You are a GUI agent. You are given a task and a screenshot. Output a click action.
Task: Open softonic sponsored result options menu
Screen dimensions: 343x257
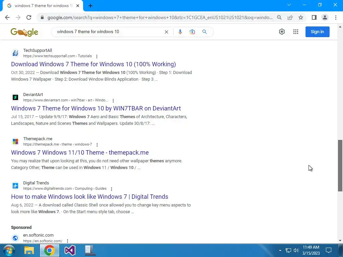pyautogui.click(x=67, y=241)
